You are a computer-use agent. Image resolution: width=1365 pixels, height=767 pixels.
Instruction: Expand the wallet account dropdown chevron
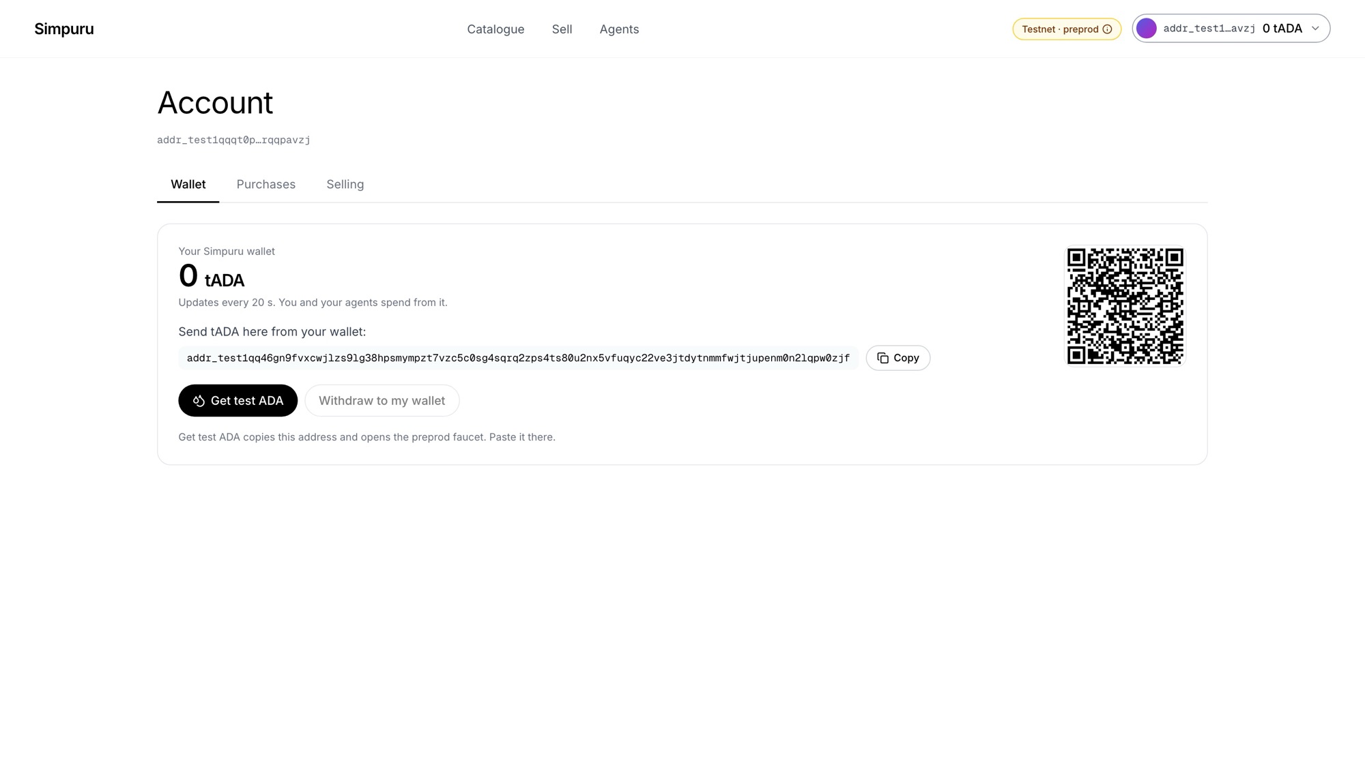(x=1315, y=29)
